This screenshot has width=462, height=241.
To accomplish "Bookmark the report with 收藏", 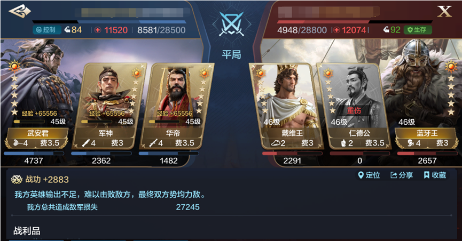I will pos(435,175).
